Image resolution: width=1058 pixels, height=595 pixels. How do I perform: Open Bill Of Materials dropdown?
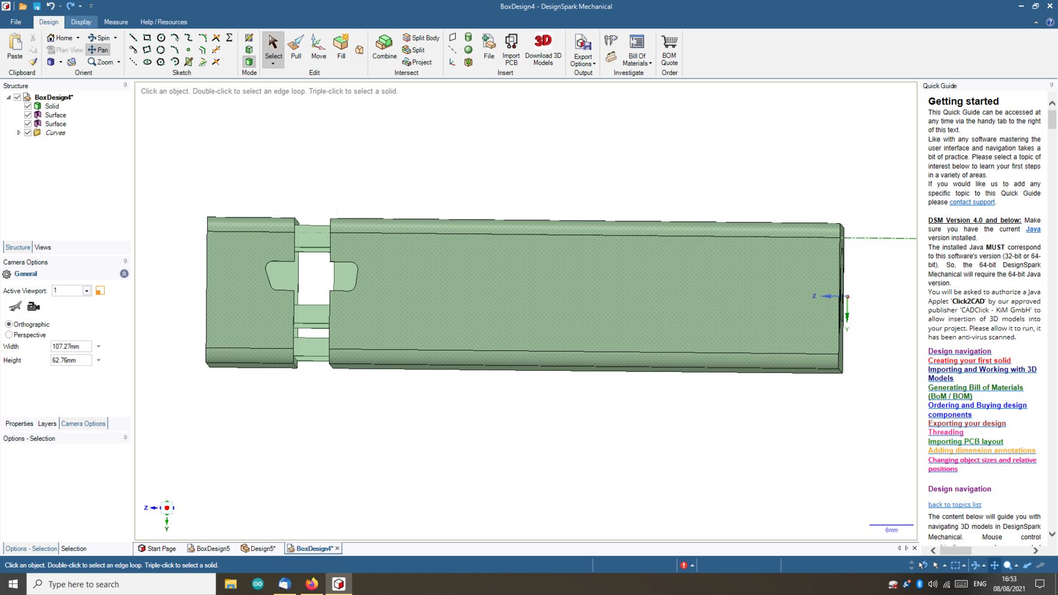pyautogui.click(x=637, y=51)
